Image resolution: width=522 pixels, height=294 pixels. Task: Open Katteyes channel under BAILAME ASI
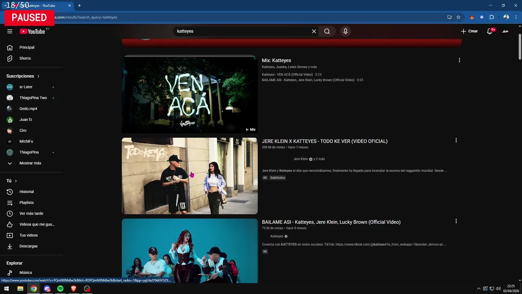[277, 236]
